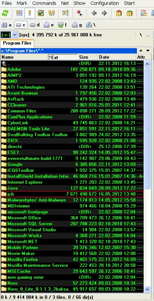Open the Files menu

[7, 3]
